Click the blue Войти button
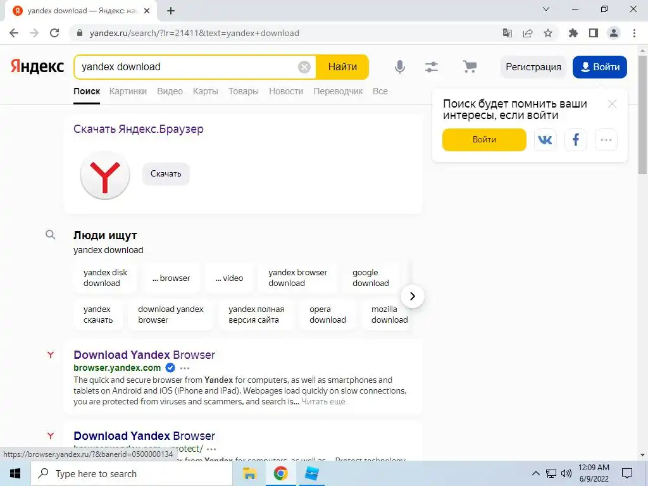Viewport: 648px width, 486px height. pos(600,67)
